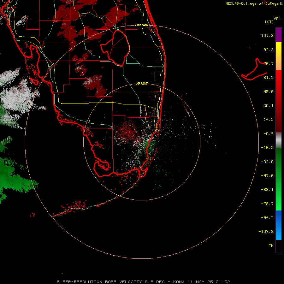Click the 100 NMI range ring label

[x=142, y=25]
